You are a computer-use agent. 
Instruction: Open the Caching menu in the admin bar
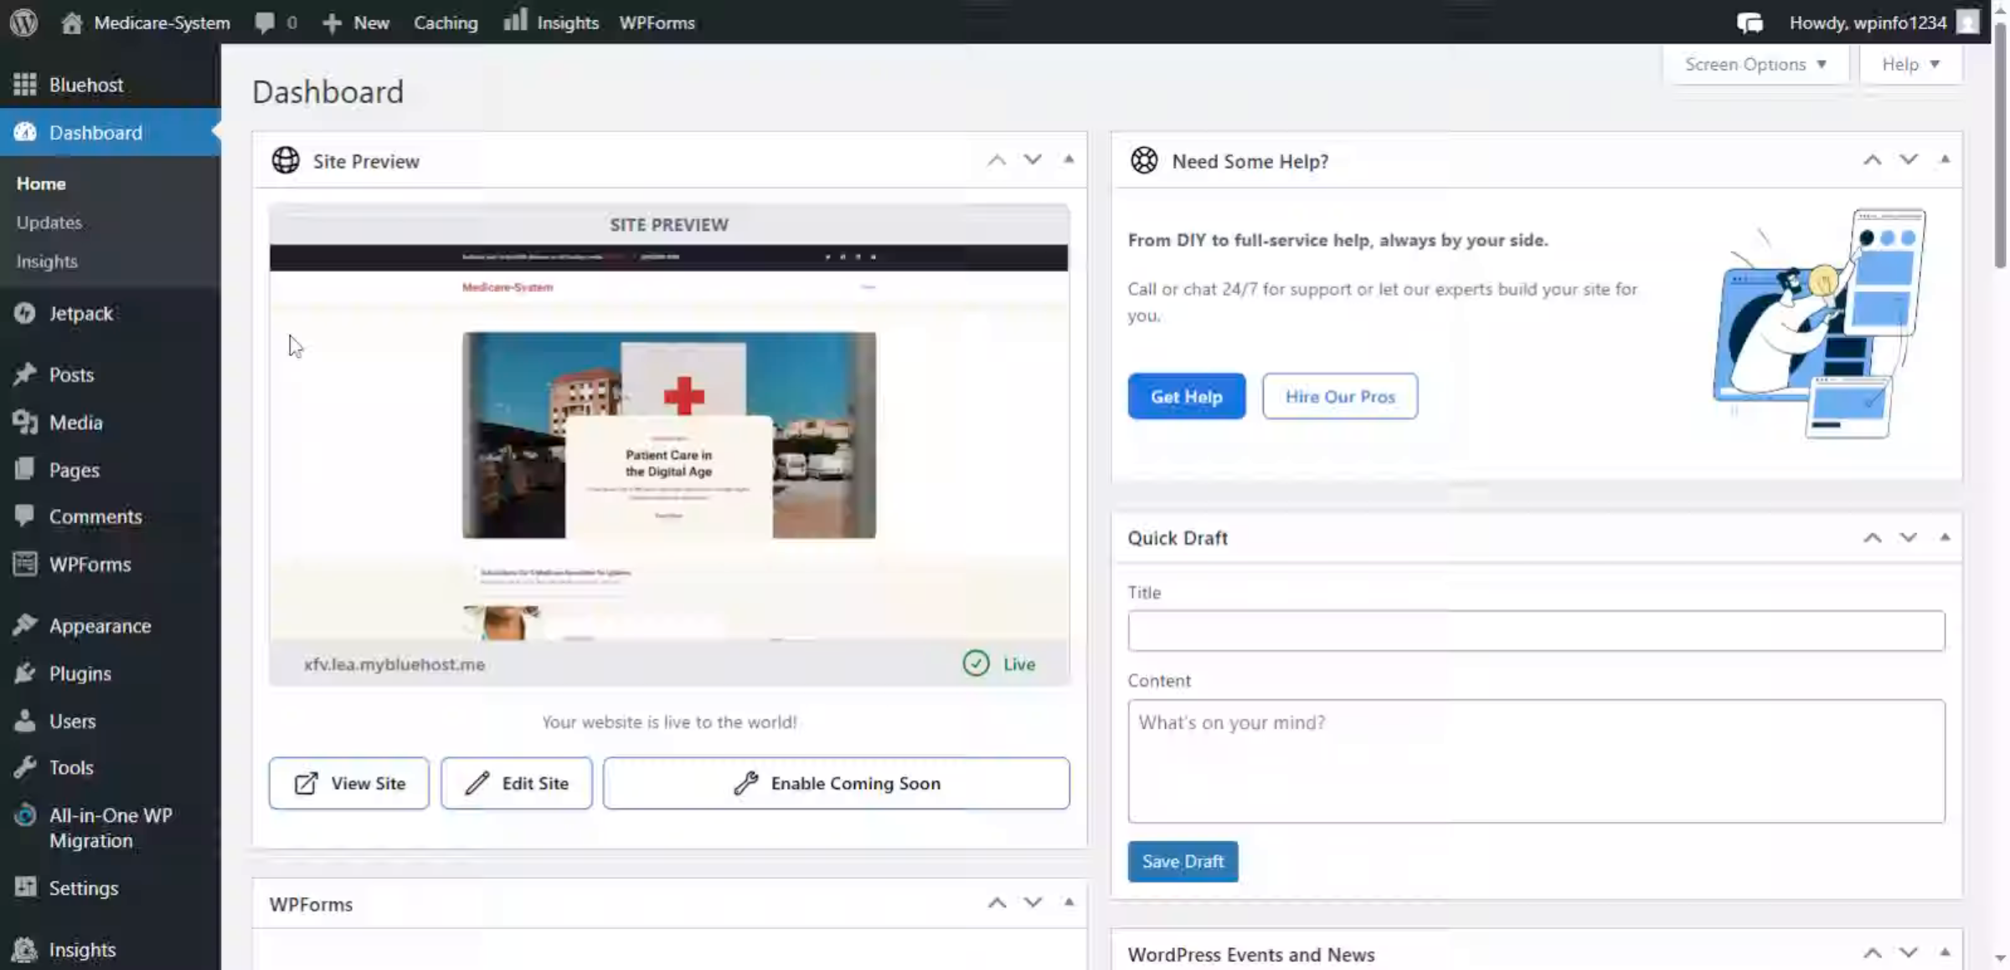pyautogui.click(x=446, y=23)
